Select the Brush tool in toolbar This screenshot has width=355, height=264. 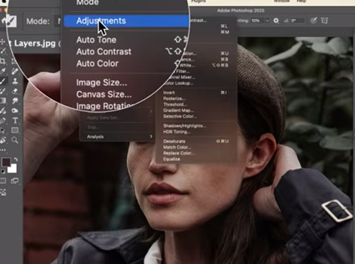click(x=3, y=81)
